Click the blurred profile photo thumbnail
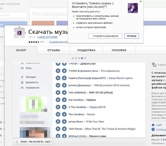This screenshot has width=166, height=146. click(35, 132)
